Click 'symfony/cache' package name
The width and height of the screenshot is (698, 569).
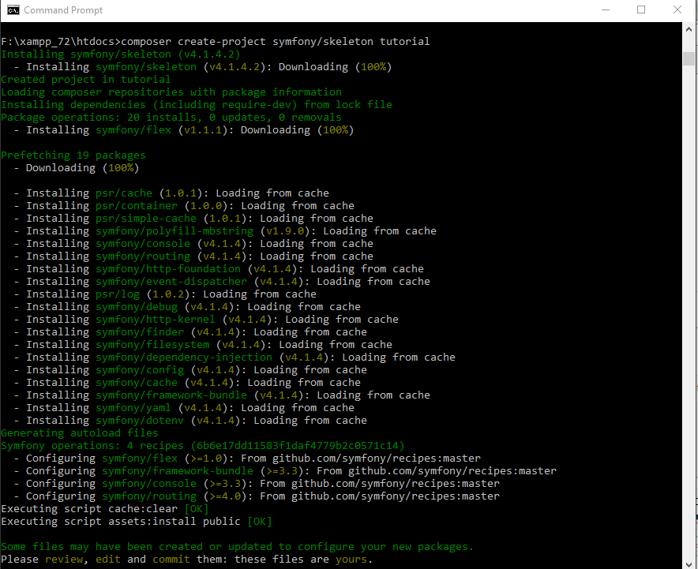pos(137,383)
